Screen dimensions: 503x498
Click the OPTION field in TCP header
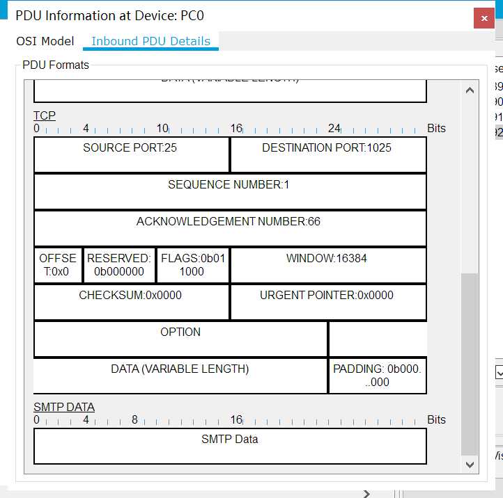click(180, 339)
